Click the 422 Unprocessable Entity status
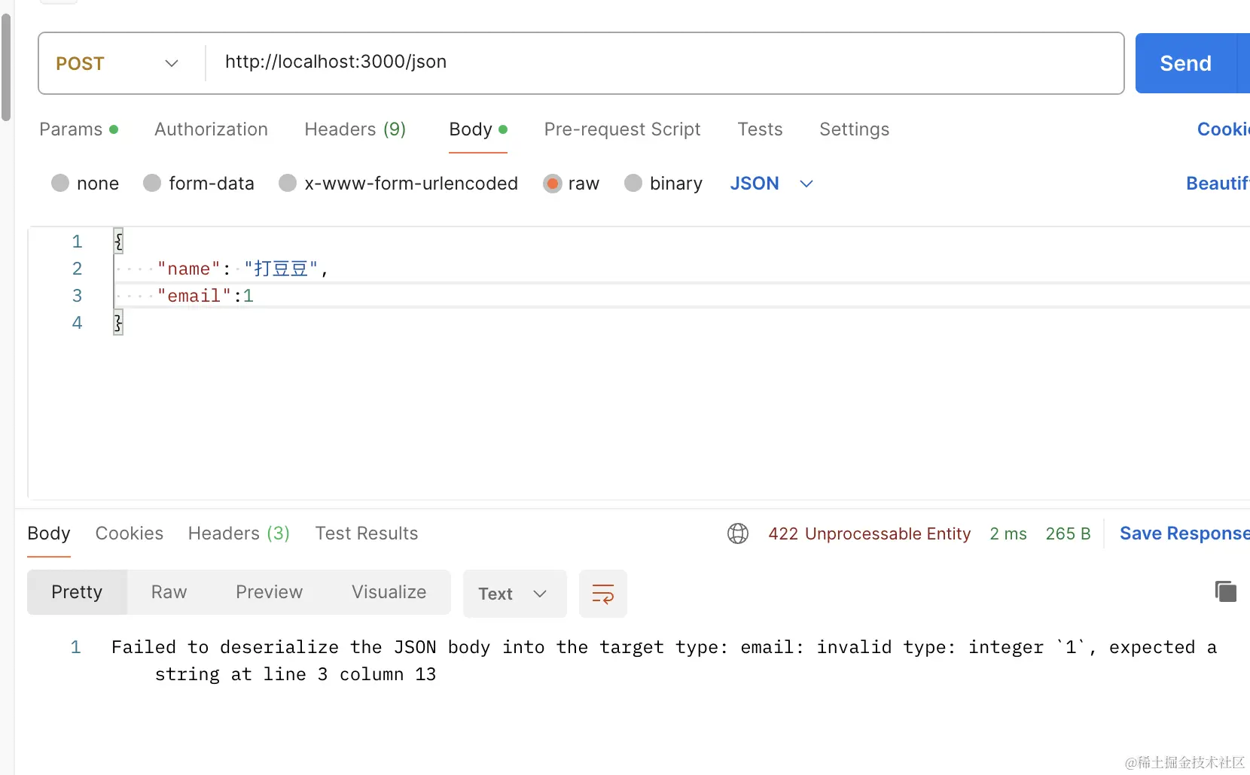Viewport: 1250px width, 775px height. click(x=869, y=533)
